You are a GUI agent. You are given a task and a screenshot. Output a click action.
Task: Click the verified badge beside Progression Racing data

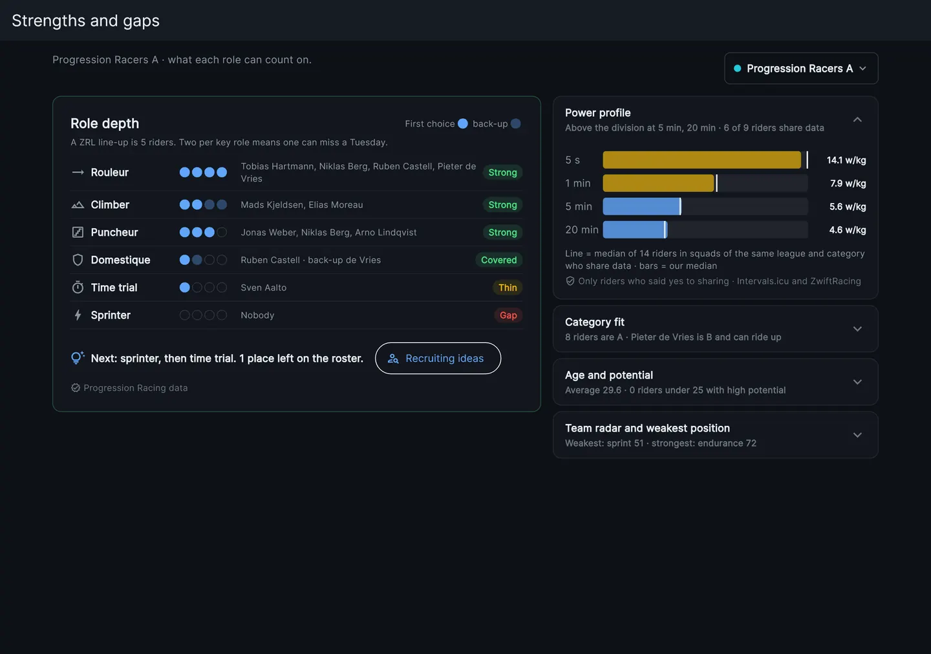coord(76,388)
